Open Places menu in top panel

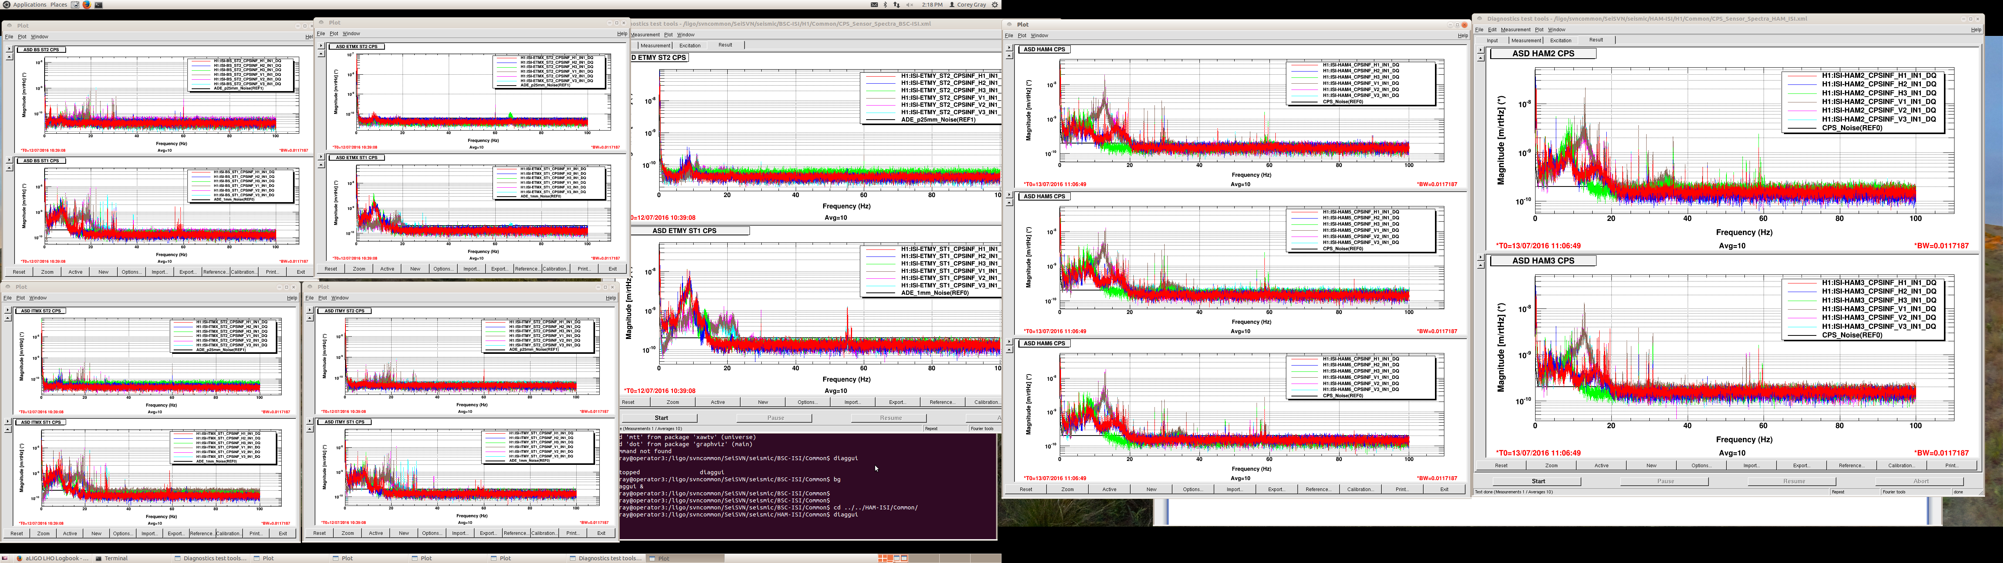tap(58, 5)
